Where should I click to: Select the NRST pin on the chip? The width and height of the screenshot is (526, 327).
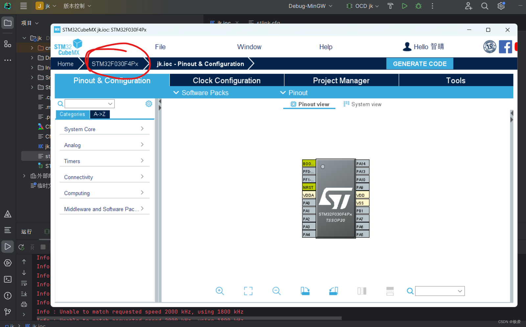[x=309, y=187]
